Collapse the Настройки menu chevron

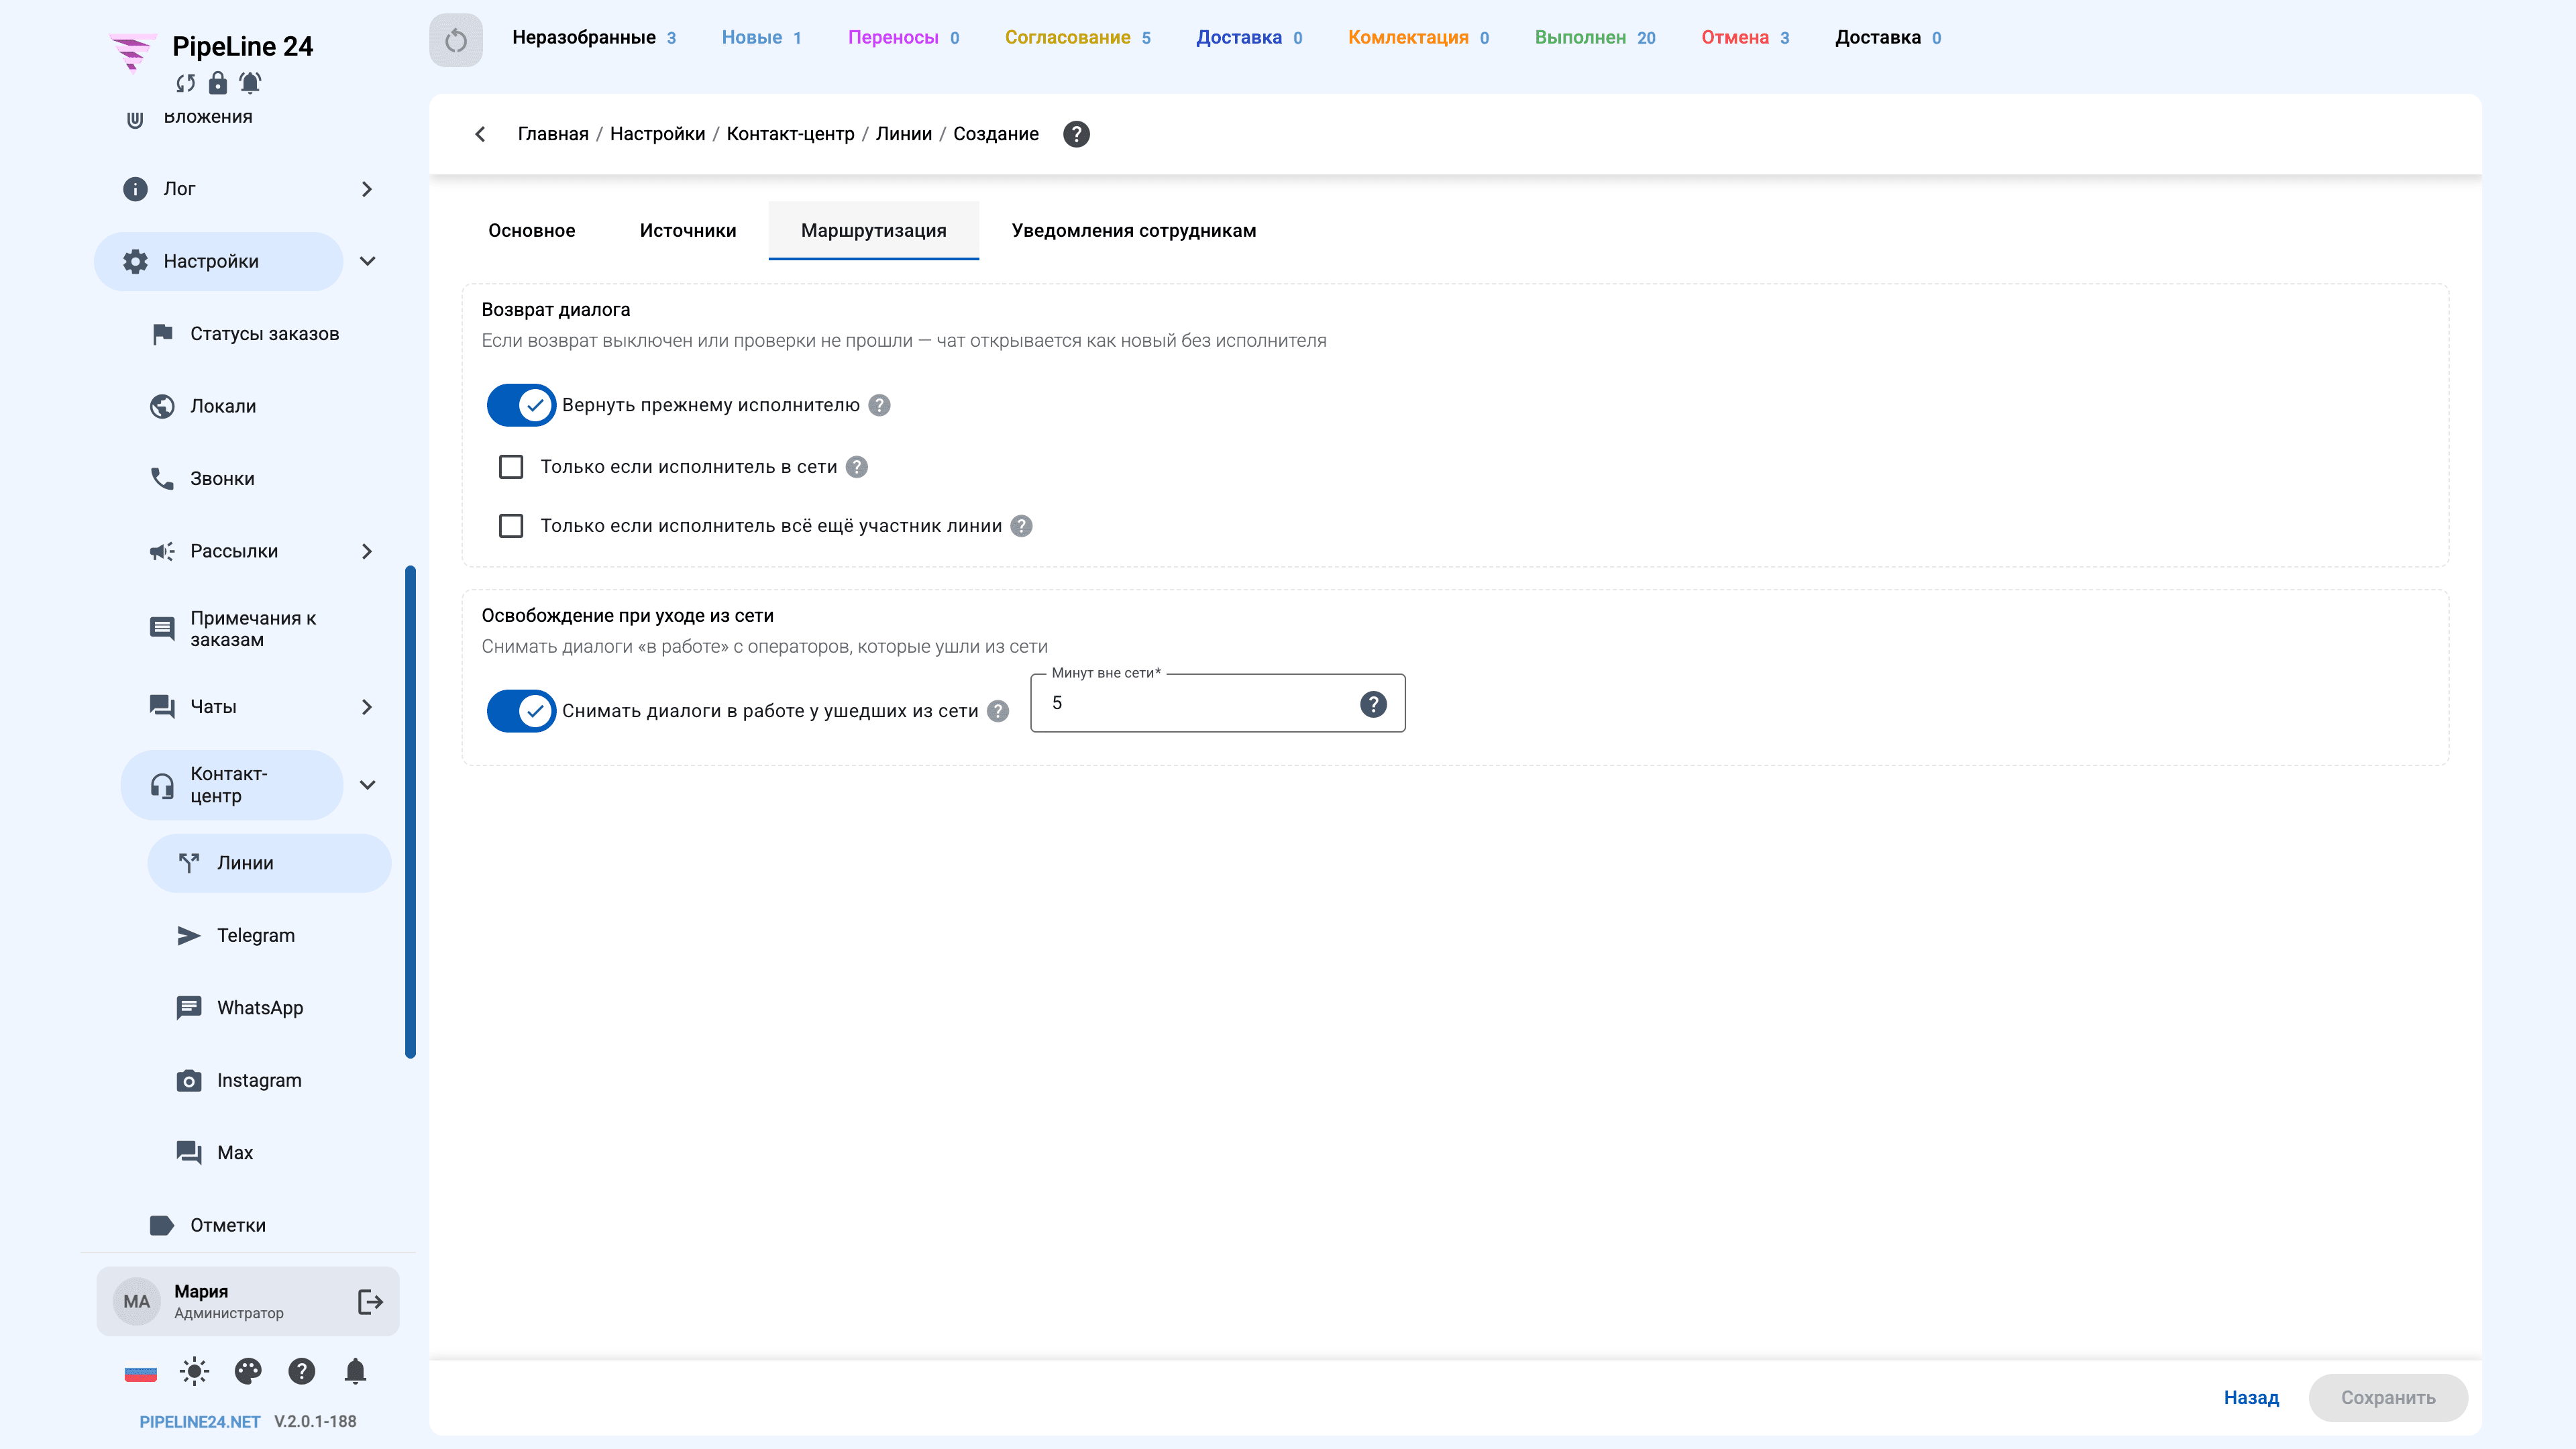coord(367,261)
